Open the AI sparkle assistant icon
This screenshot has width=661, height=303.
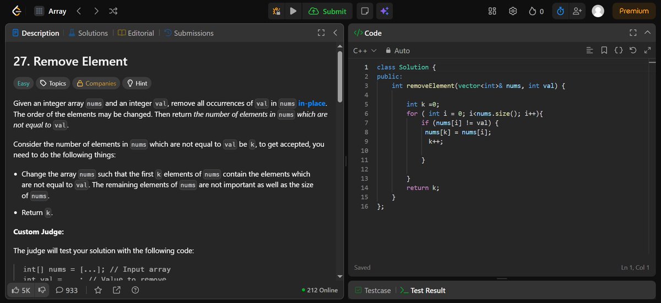(384, 11)
